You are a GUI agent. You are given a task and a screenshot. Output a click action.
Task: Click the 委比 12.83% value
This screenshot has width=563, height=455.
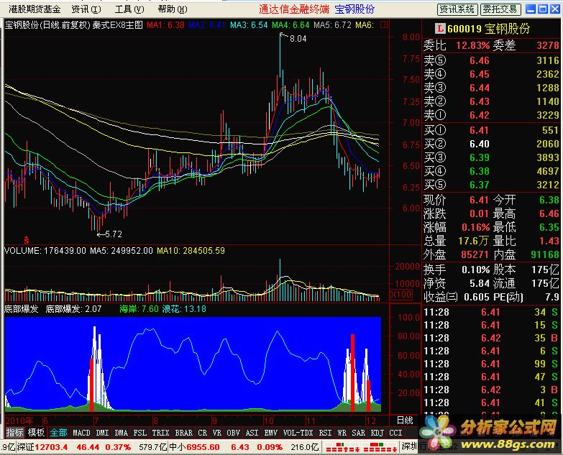472,45
